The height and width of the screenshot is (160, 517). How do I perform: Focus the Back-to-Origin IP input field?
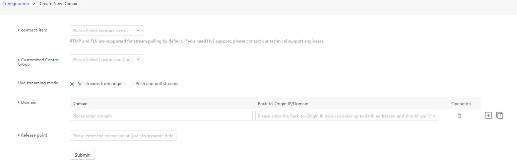pos(347,116)
